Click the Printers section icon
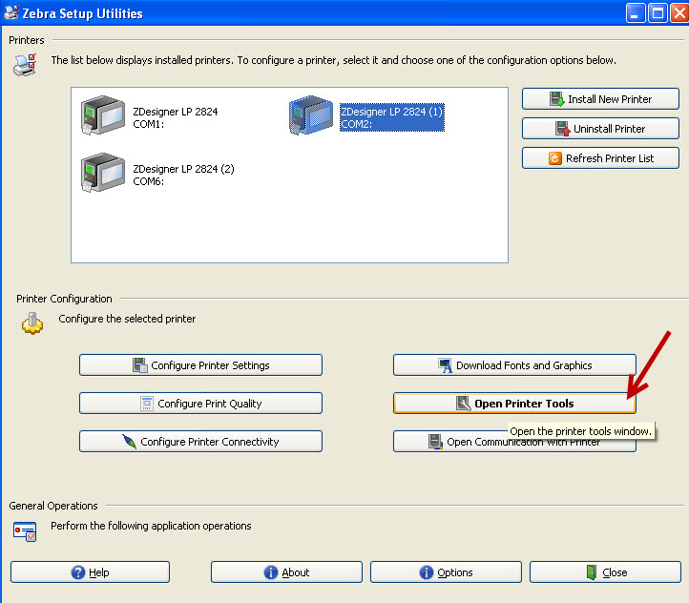This screenshot has width=689, height=603. [26, 65]
